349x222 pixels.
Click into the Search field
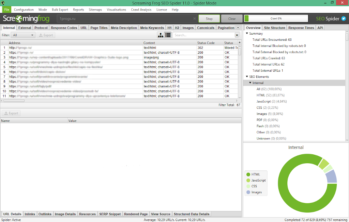pos(204,35)
